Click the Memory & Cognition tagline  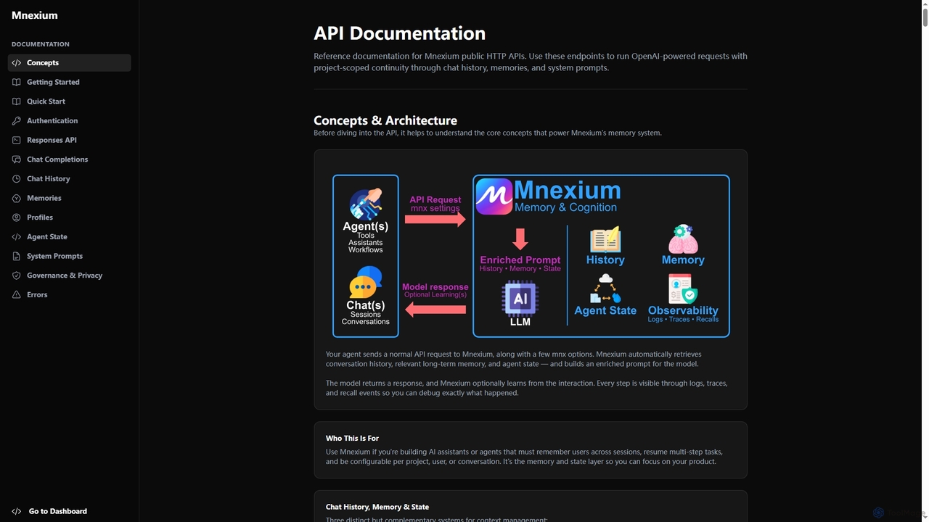(565, 207)
